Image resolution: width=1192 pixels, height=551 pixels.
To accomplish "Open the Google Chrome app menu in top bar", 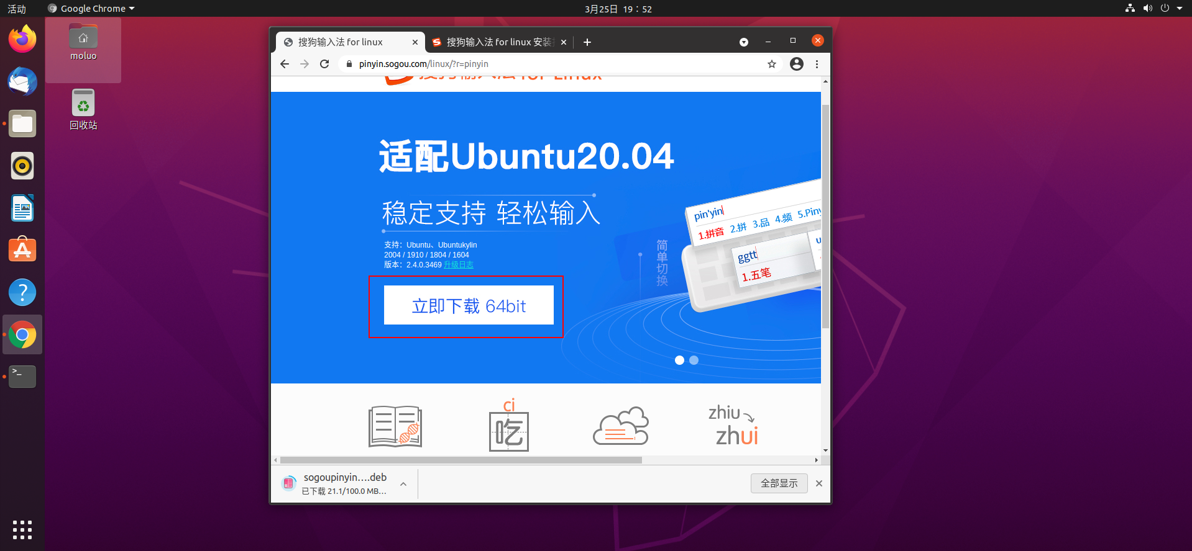I will pyautogui.click(x=92, y=9).
